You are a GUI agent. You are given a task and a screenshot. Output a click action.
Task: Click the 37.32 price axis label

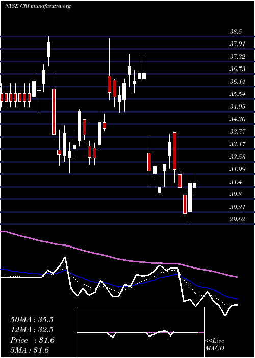click(x=238, y=57)
